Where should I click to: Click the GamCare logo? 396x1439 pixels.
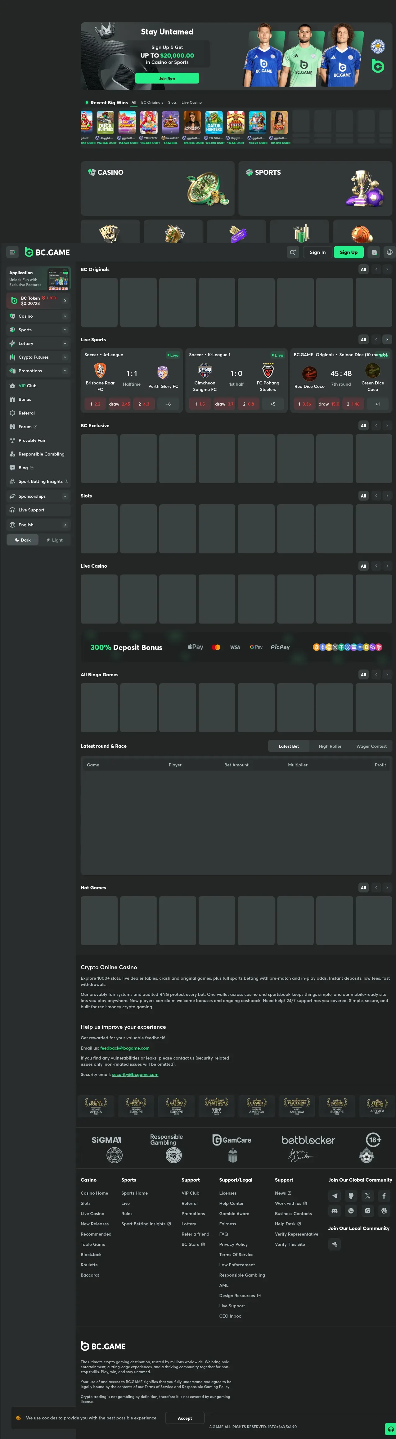[232, 1140]
